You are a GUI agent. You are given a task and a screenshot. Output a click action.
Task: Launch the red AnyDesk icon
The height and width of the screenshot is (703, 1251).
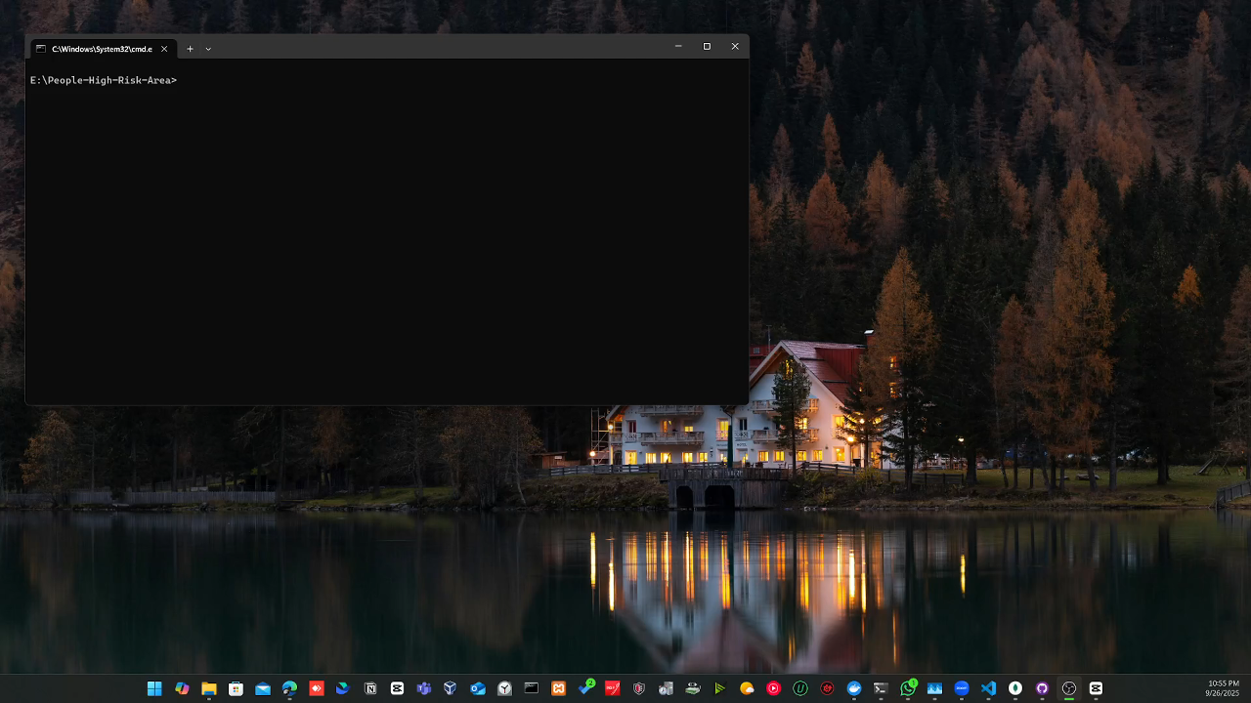coord(316,688)
